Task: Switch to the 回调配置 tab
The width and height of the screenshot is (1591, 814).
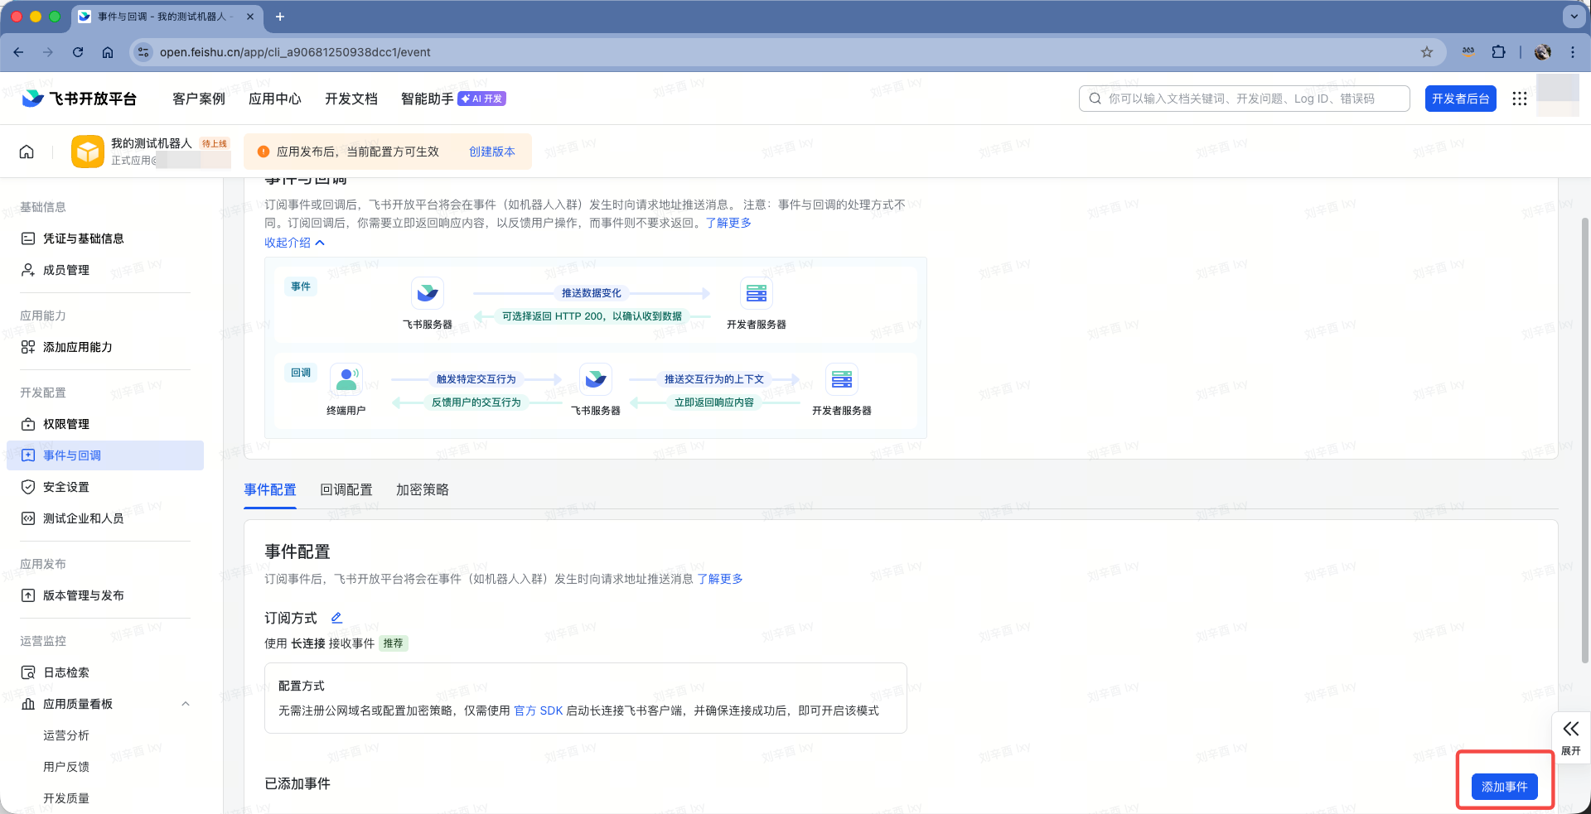Action: 346,490
